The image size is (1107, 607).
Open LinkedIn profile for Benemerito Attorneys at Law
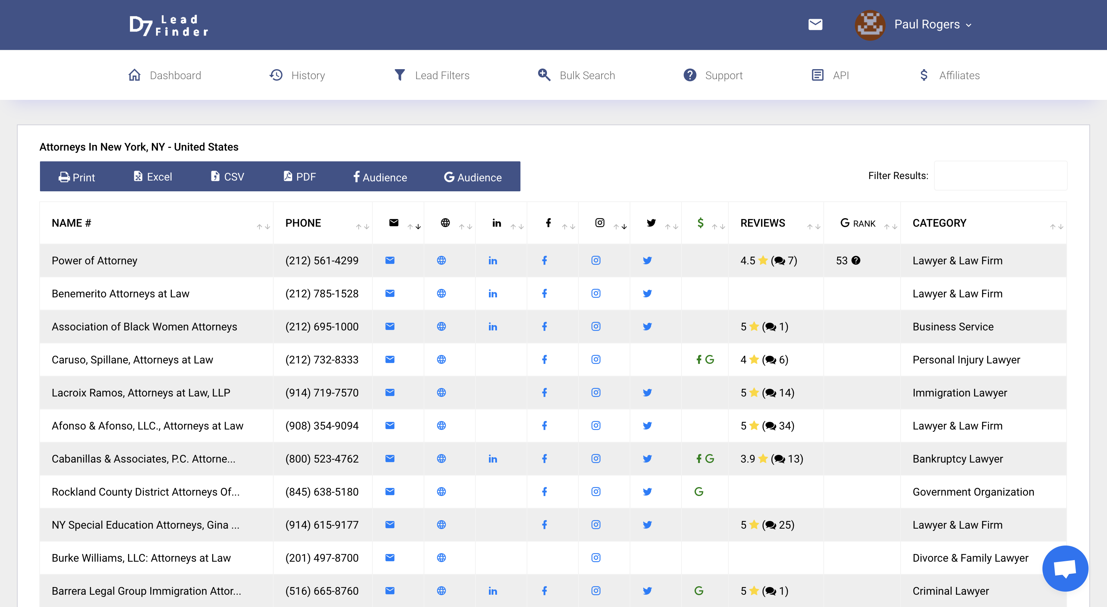pos(492,294)
